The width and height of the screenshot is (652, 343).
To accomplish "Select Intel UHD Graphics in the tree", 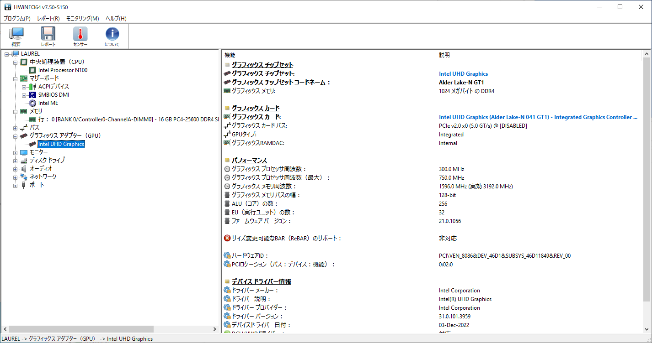I will [61, 144].
